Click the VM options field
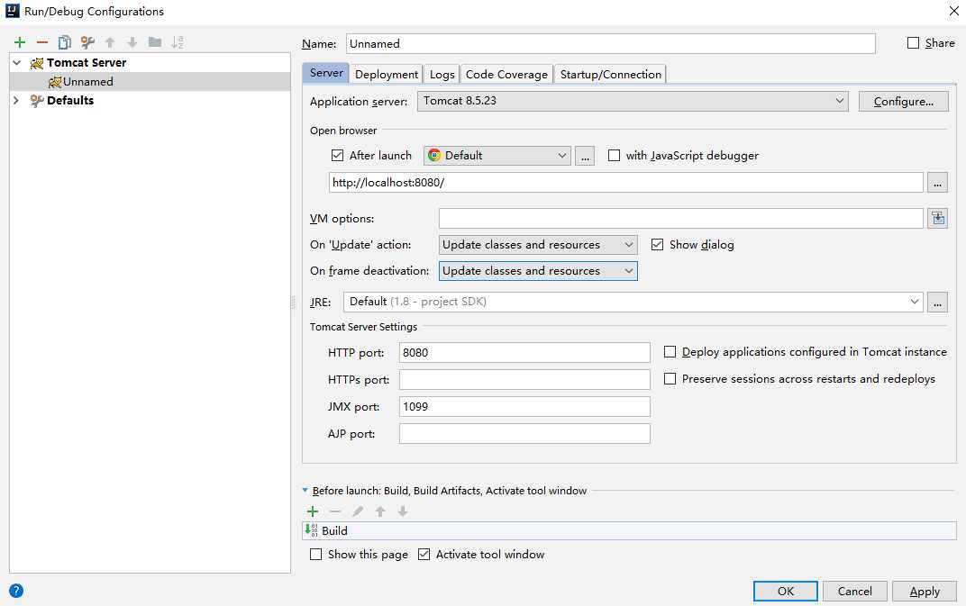The height and width of the screenshot is (606, 966). (x=680, y=218)
